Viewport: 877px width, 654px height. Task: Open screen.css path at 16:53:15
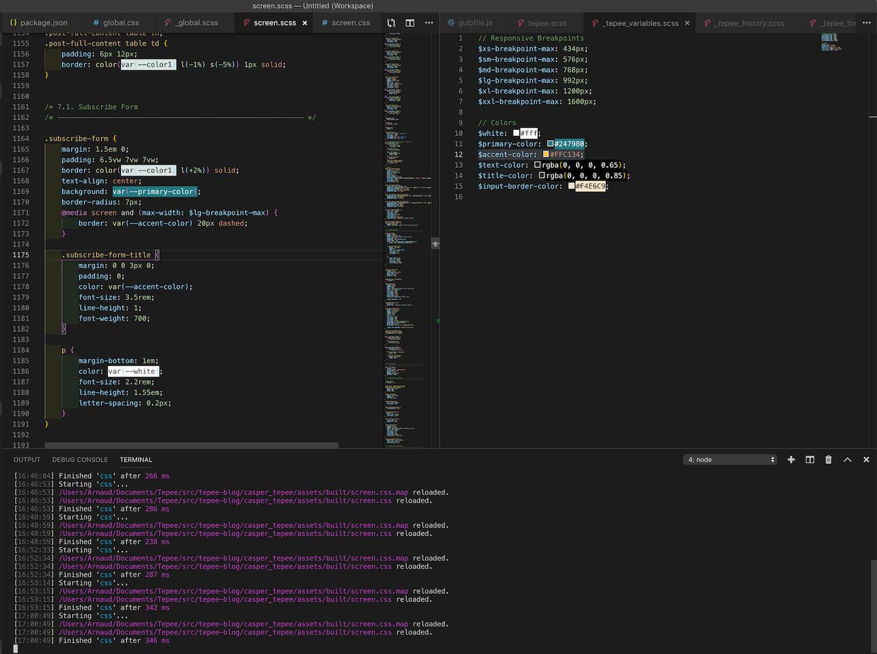pos(225,599)
